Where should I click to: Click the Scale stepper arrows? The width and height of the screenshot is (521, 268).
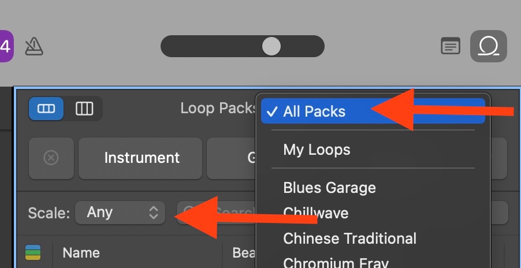(153, 213)
